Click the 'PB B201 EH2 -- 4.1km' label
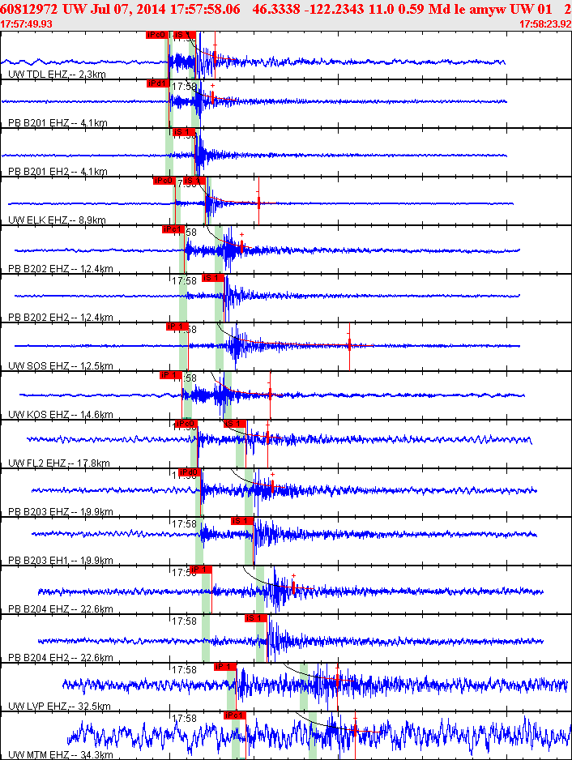Viewport: 572px width, 760px height. [x=58, y=172]
